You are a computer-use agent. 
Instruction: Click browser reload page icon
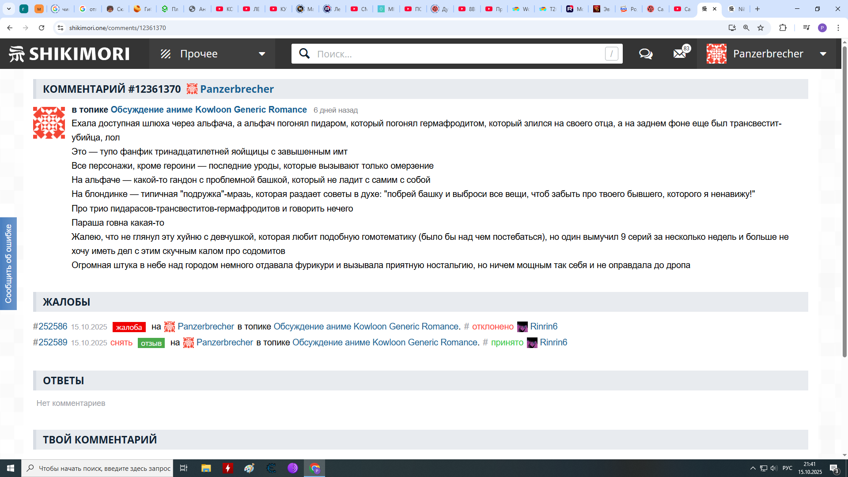tap(42, 28)
